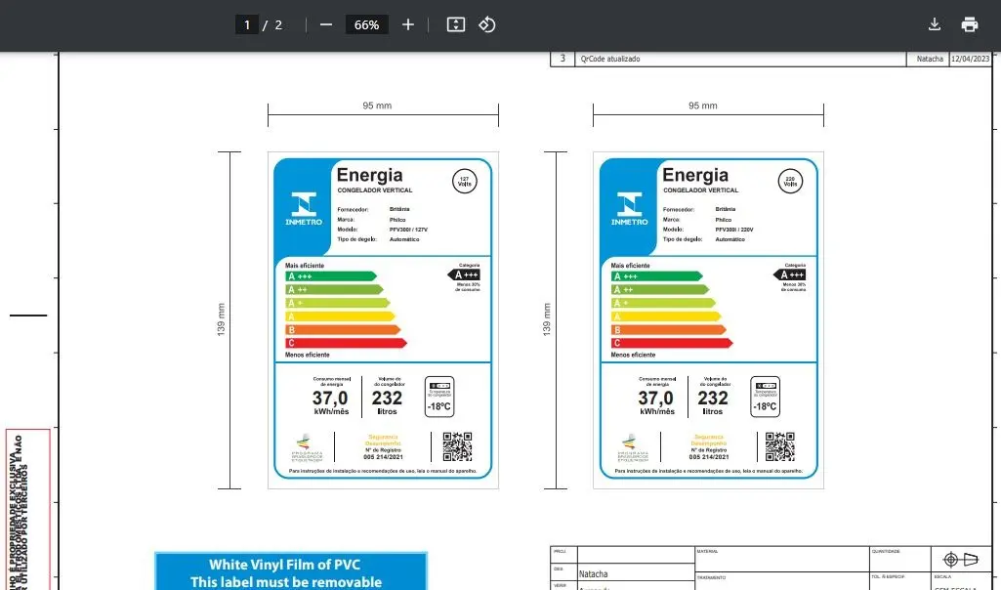The width and height of the screenshot is (1001, 590).
Task: Click the red C bar on left label
Action: [x=346, y=343]
